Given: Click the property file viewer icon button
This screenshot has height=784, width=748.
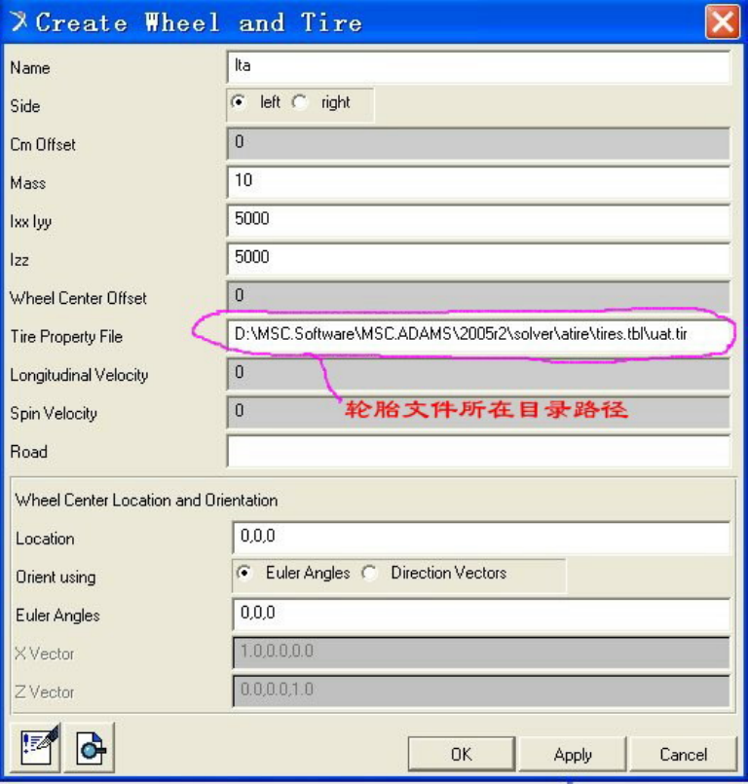Looking at the screenshot, I should pos(90,748).
